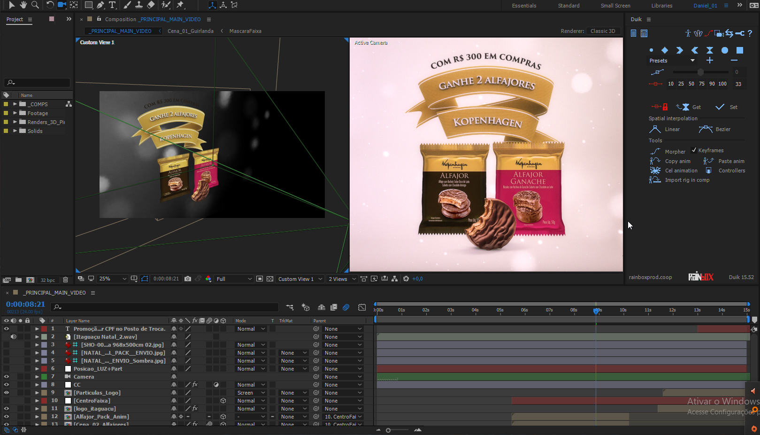Switch to the Essentials workspace
The height and width of the screenshot is (435, 760).
[x=524, y=6]
